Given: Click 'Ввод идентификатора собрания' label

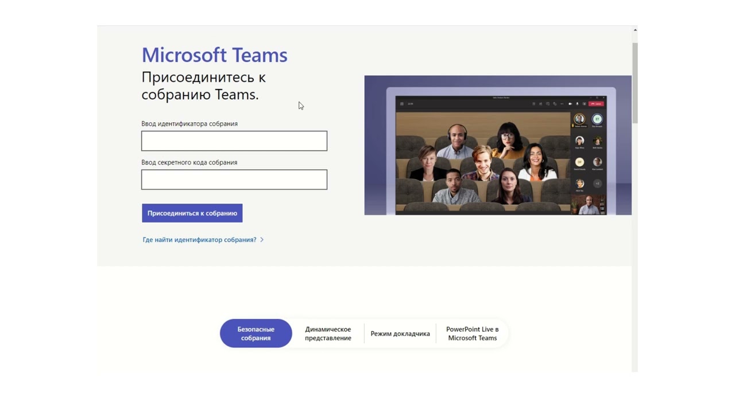Looking at the screenshot, I should (x=189, y=124).
